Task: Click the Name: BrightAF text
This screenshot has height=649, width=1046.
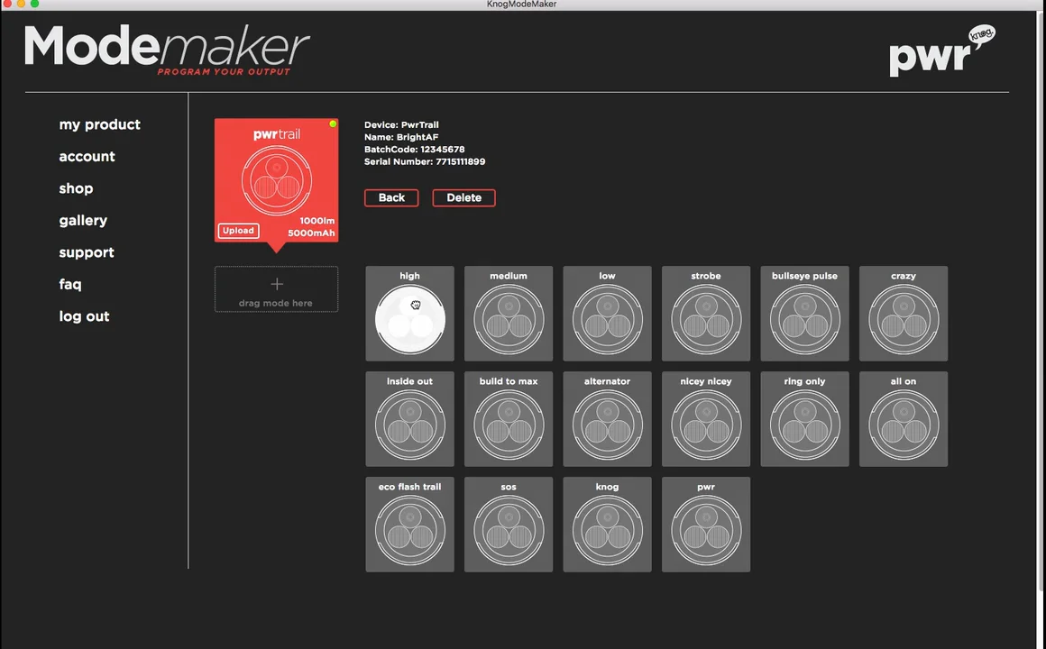Action: click(401, 137)
